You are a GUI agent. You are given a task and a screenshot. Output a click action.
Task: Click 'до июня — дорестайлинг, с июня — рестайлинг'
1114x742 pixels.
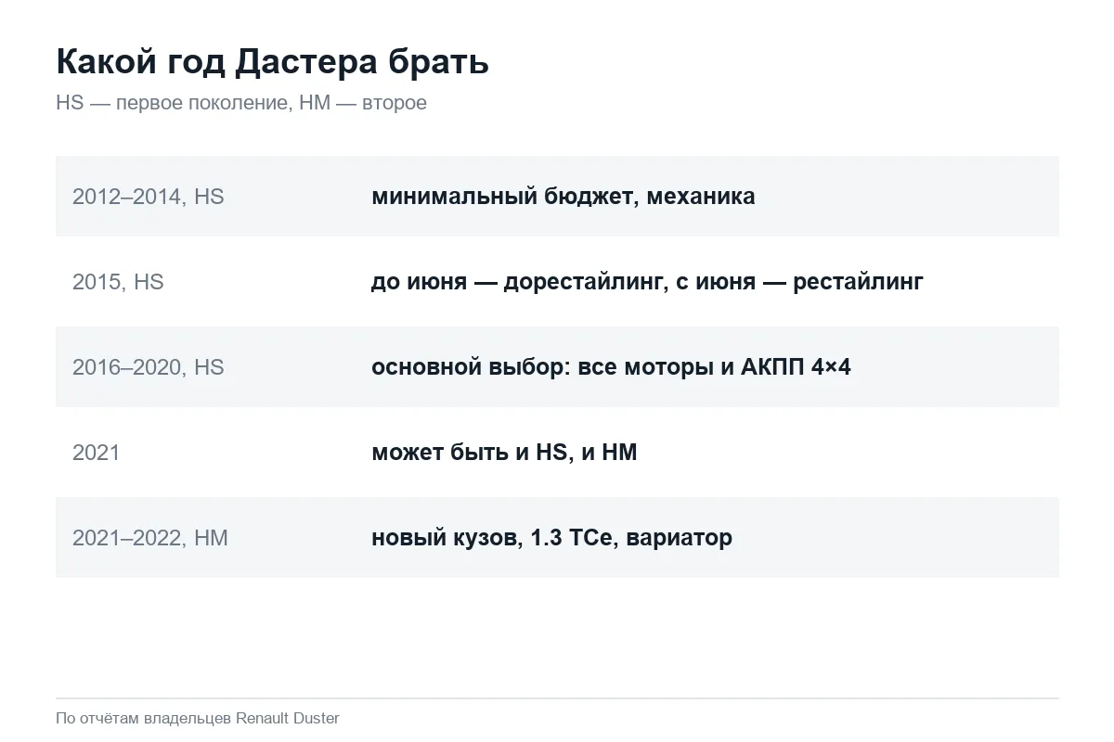tap(647, 282)
